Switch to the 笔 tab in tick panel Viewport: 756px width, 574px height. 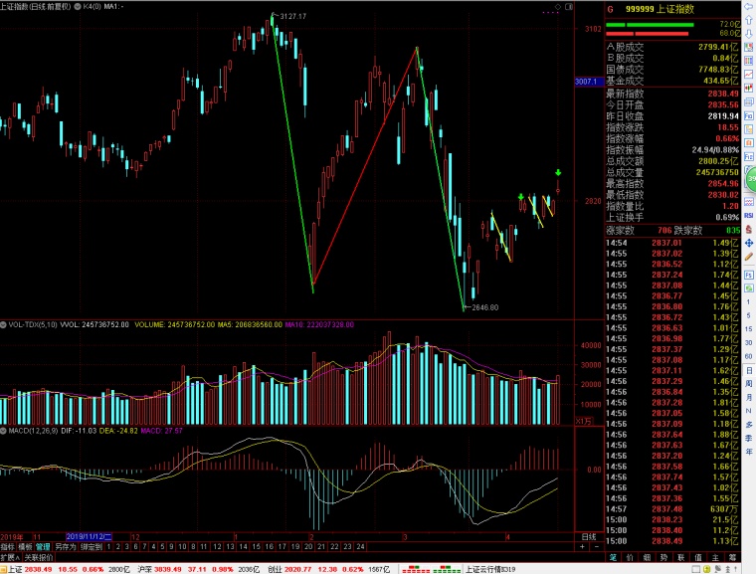coord(613,557)
